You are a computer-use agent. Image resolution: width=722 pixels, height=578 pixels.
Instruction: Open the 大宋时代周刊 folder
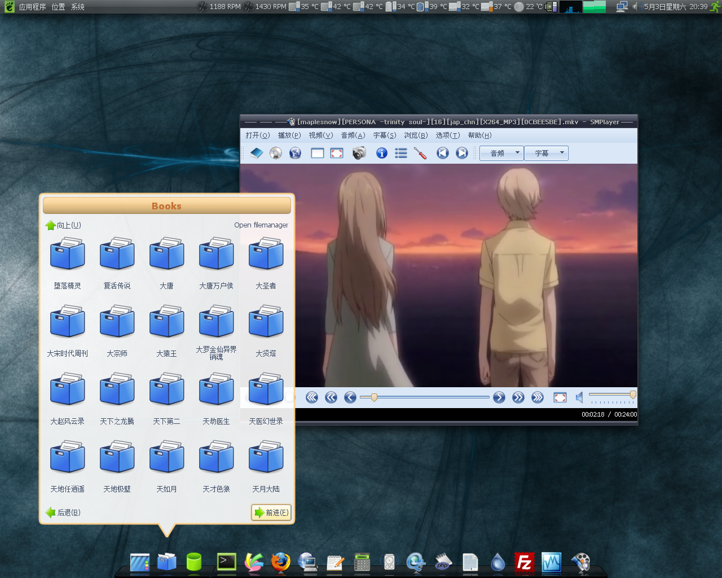pos(68,331)
